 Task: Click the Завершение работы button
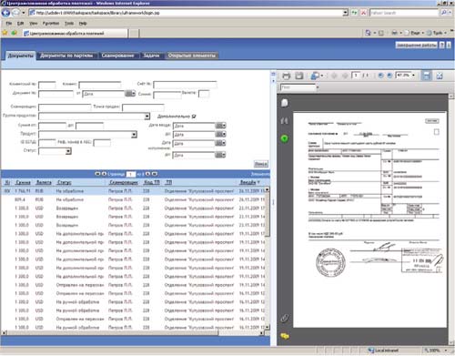coord(416,45)
